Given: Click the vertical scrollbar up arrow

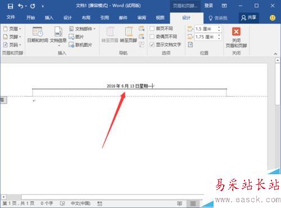Looking at the screenshot, I should (x=278, y=60).
